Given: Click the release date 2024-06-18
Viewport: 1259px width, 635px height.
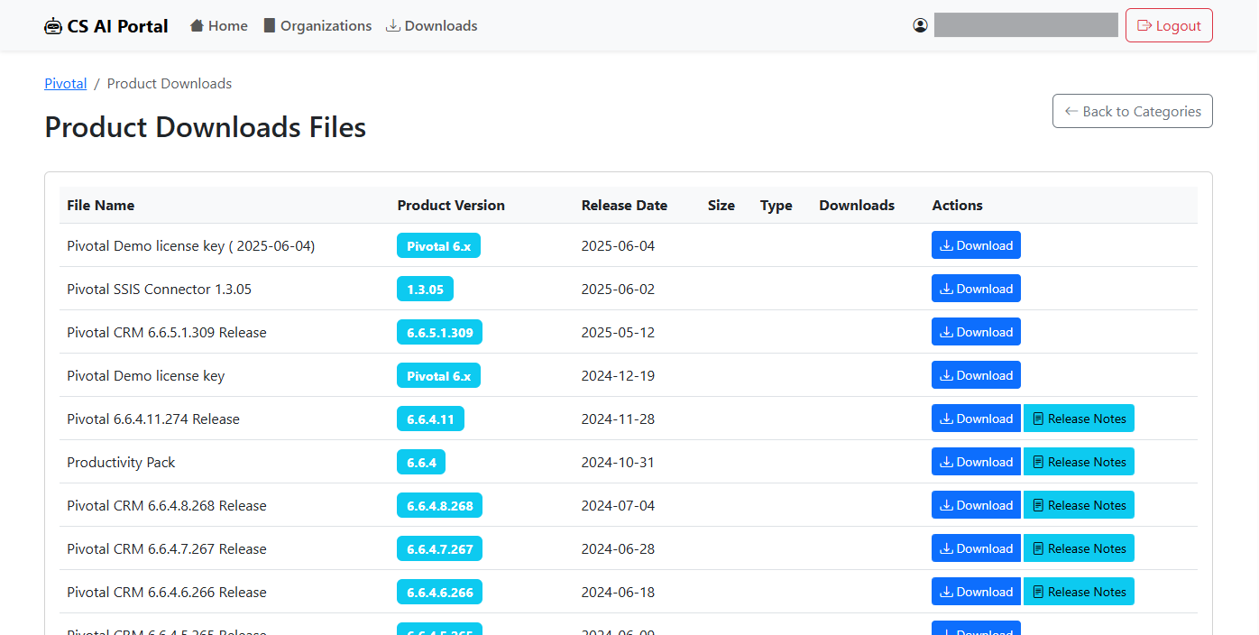Looking at the screenshot, I should [618, 593].
